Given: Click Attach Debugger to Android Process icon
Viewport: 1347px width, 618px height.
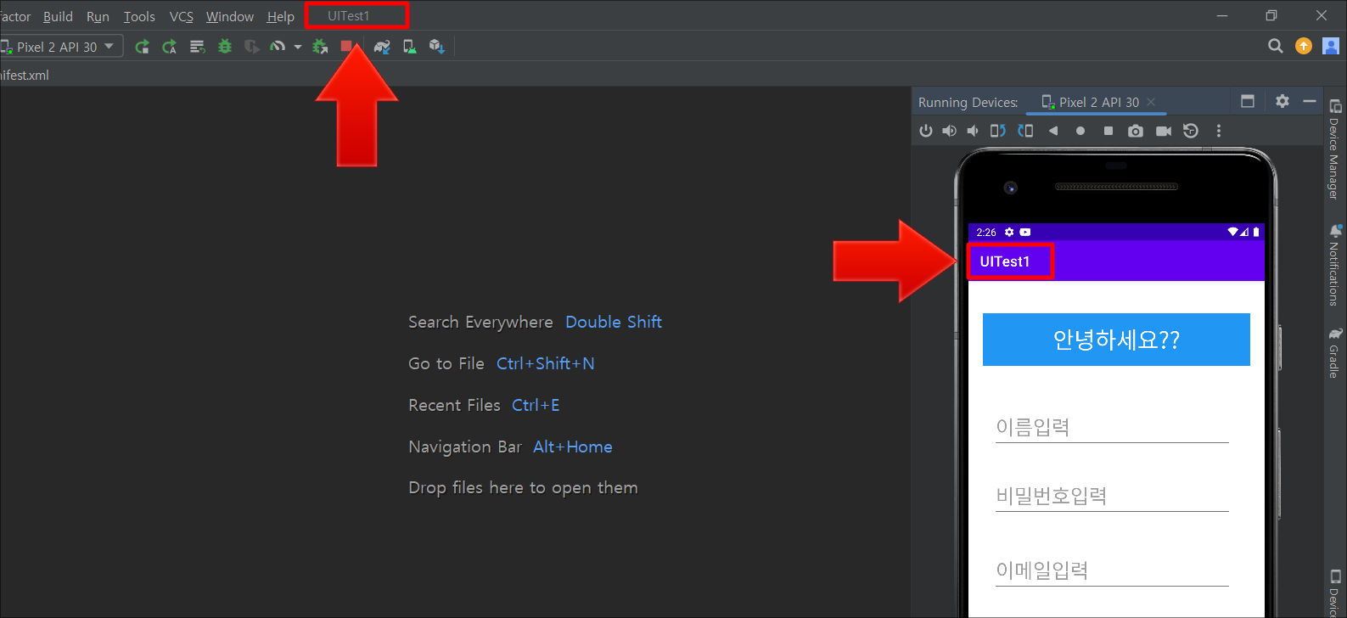Looking at the screenshot, I should coord(320,47).
